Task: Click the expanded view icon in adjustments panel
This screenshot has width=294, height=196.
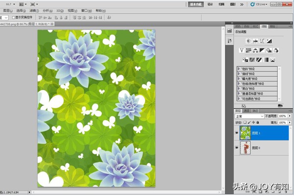Action: 244,106
